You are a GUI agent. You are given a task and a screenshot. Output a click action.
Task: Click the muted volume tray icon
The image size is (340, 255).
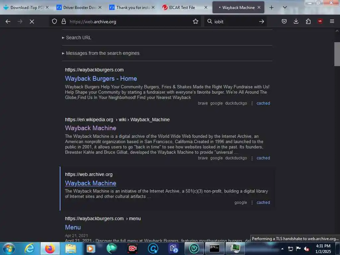[x=306, y=249]
